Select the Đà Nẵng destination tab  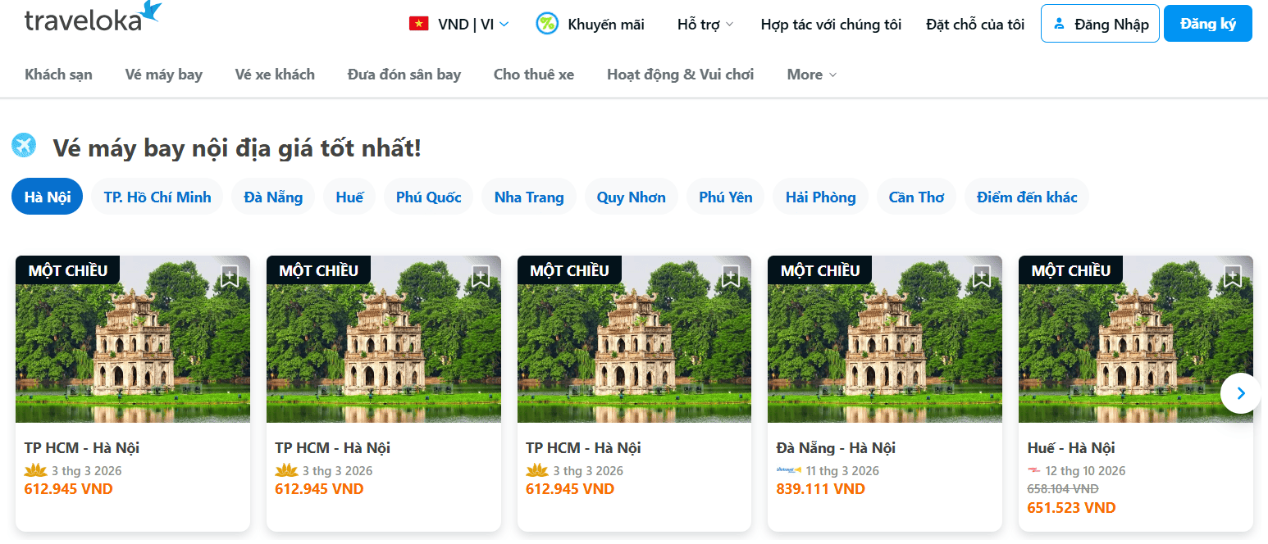[273, 197]
